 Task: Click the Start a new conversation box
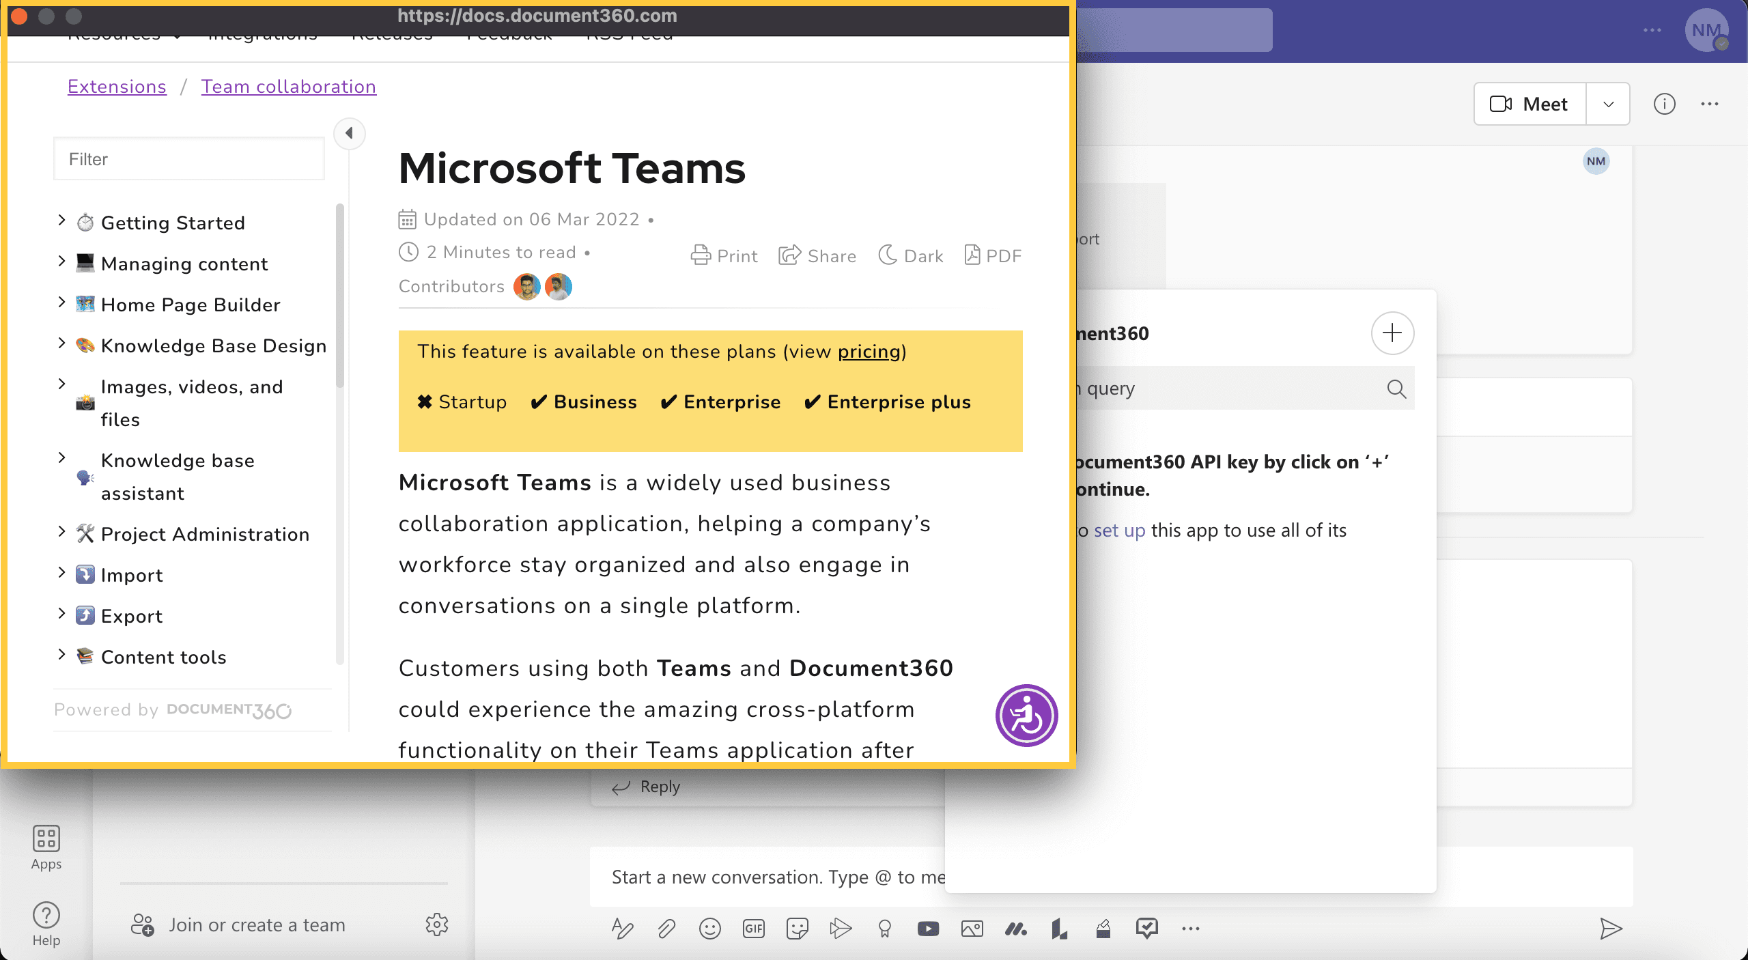pyautogui.click(x=767, y=877)
